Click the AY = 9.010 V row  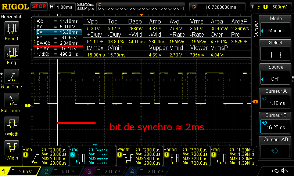click(x=56, y=27)
